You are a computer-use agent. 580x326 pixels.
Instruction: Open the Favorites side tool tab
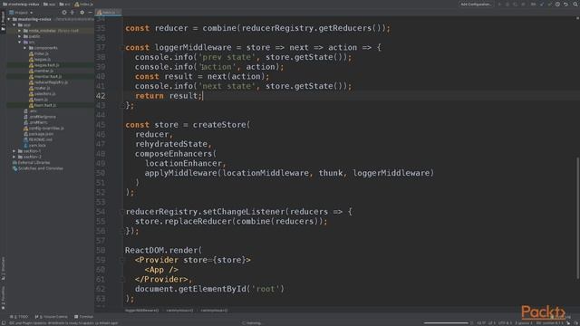point(3,298)
